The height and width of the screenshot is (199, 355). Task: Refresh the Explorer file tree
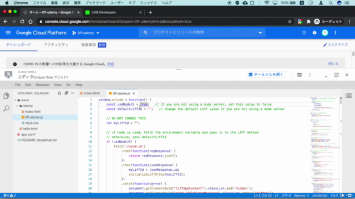click(x=59, y=93)
